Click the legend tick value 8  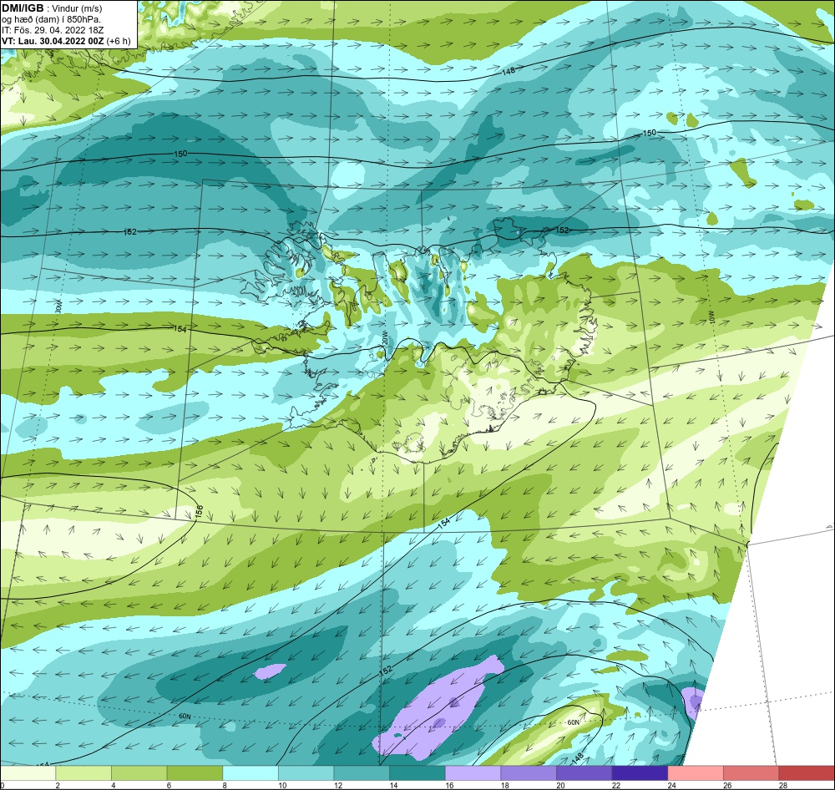pos(224,785)
